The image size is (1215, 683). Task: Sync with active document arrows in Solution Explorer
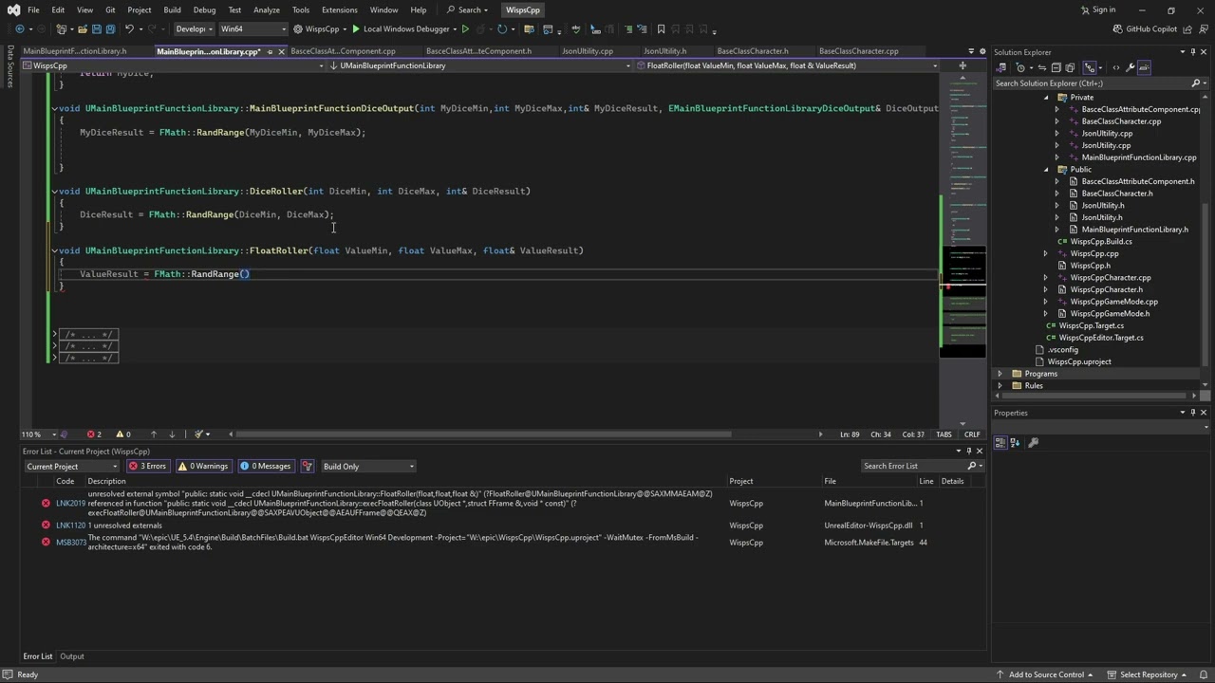click(1042, 67)
